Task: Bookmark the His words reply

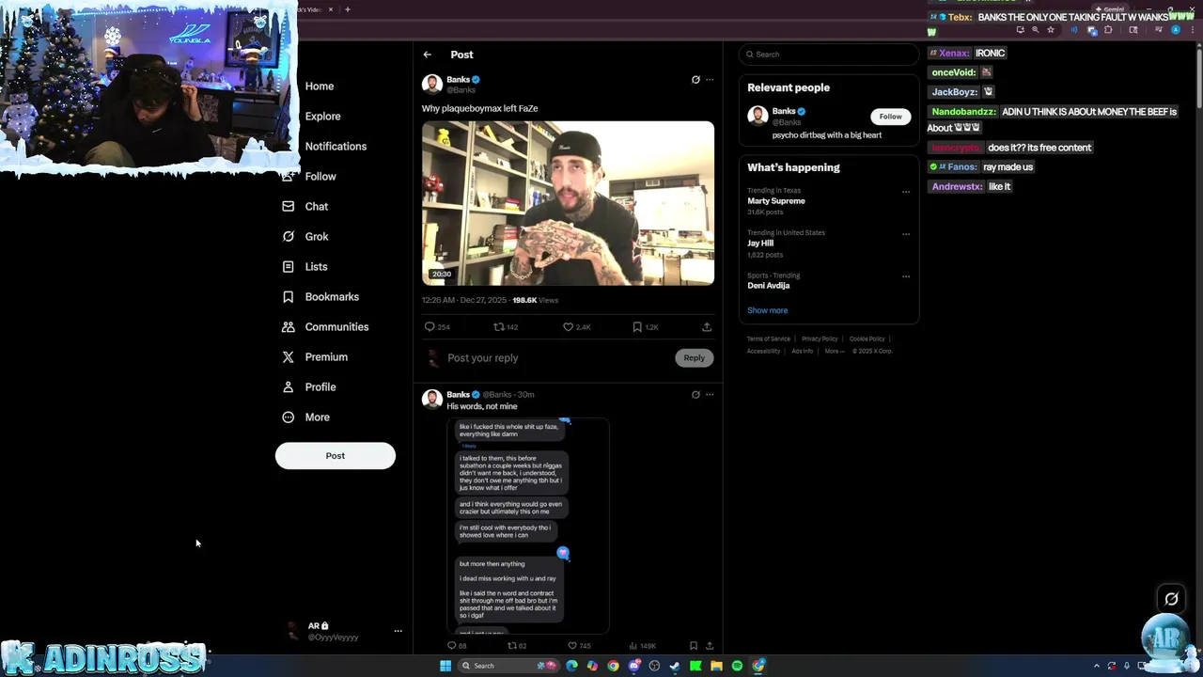Action: coord(694,646)
